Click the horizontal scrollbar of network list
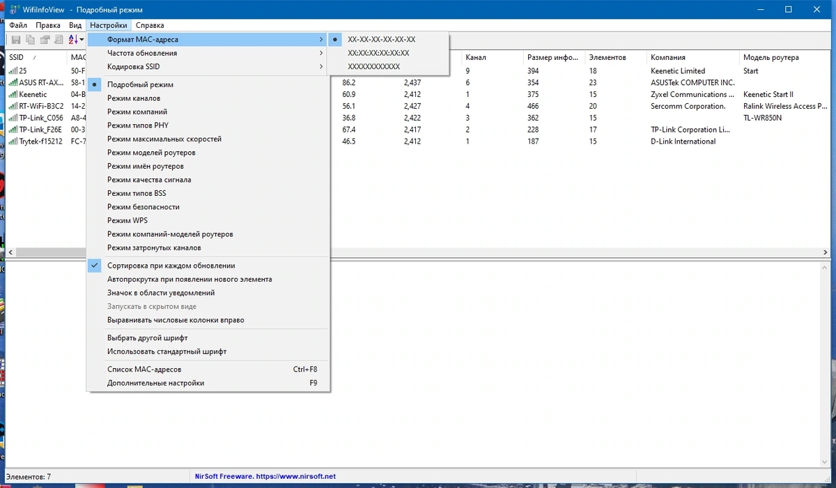The height and width of the screenshot is (488, 836). (x=418, y=252)
